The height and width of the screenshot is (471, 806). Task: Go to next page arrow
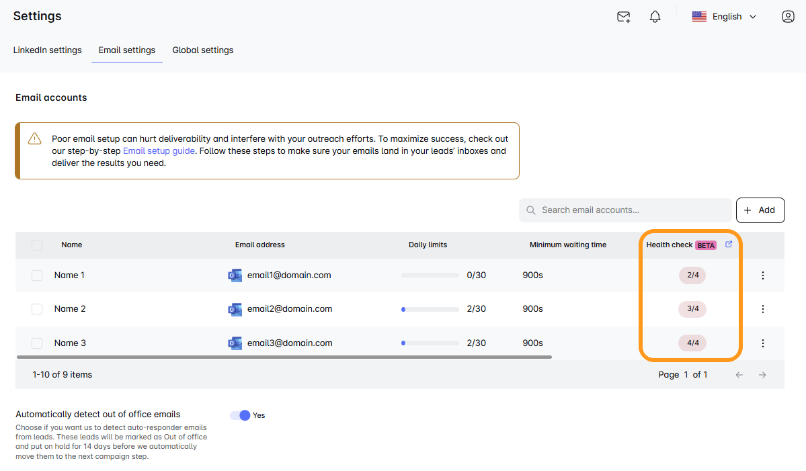762,375
